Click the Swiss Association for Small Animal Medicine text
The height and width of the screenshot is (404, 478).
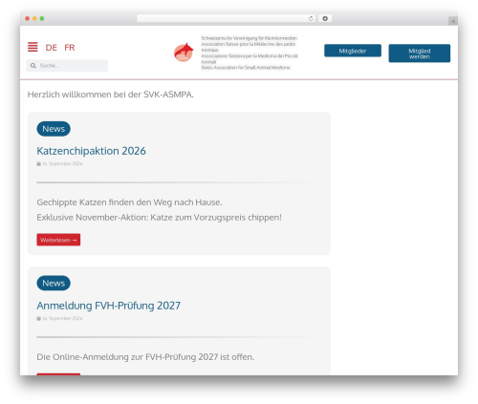click(246, 68)
